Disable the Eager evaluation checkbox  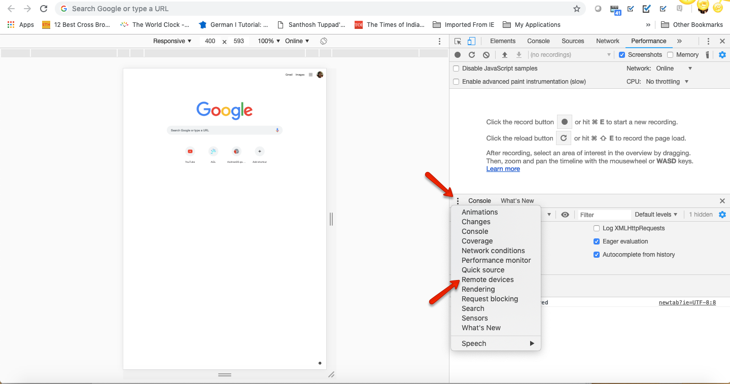pyautogui.click(x=596, y=241)
